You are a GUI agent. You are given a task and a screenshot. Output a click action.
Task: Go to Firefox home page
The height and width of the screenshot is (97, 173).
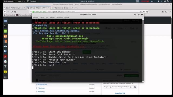(15, 12)
